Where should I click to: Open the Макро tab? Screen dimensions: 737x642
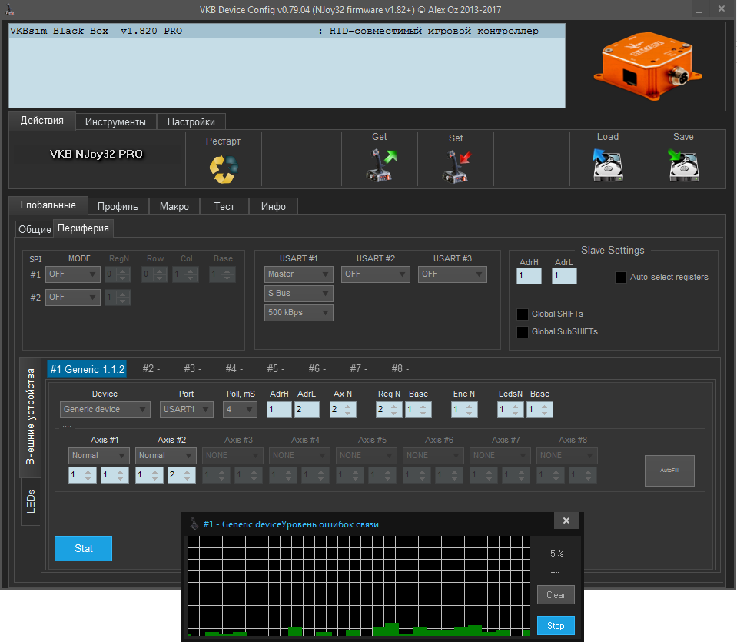coord(174,207)
